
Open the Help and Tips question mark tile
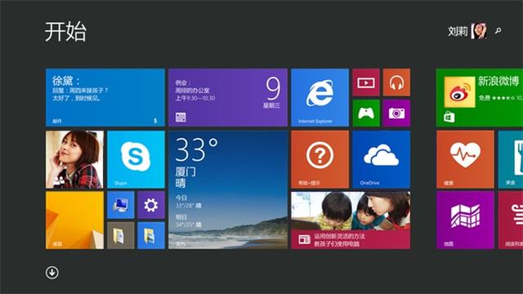point(320,159)
